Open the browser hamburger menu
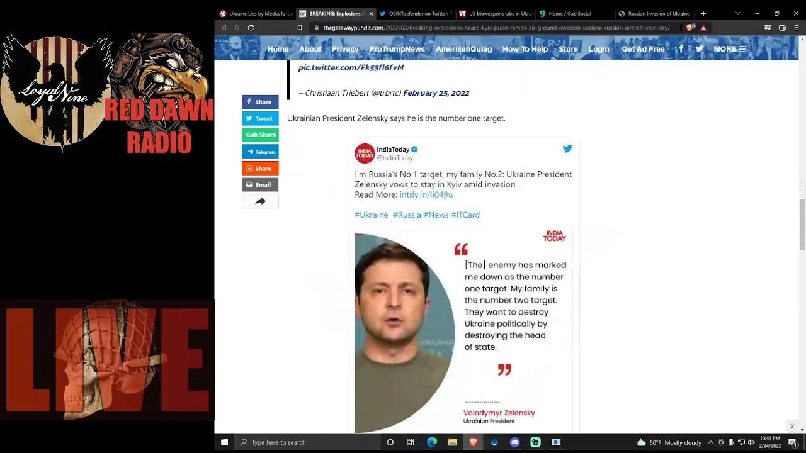The height and width of the screenshot is (453, 806). 797,28
